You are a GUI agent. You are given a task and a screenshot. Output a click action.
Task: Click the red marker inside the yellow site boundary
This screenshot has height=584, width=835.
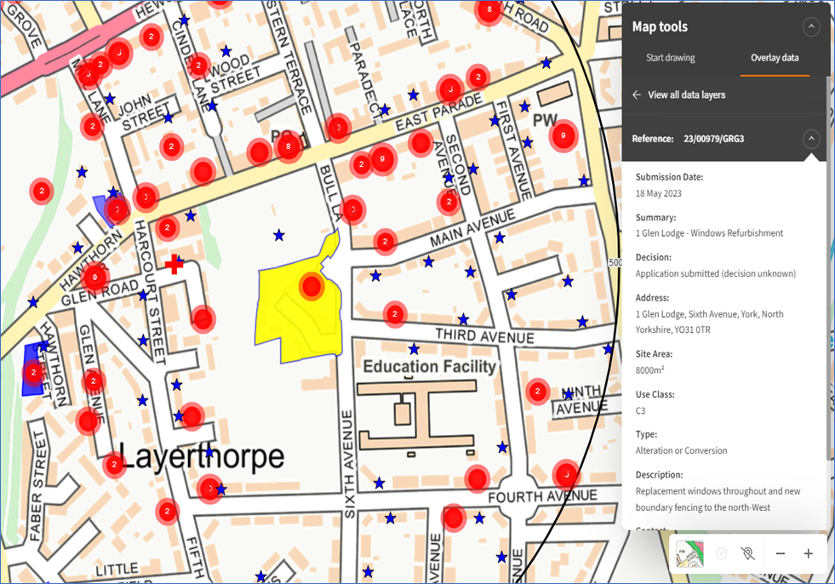click(x=312, y=286)
